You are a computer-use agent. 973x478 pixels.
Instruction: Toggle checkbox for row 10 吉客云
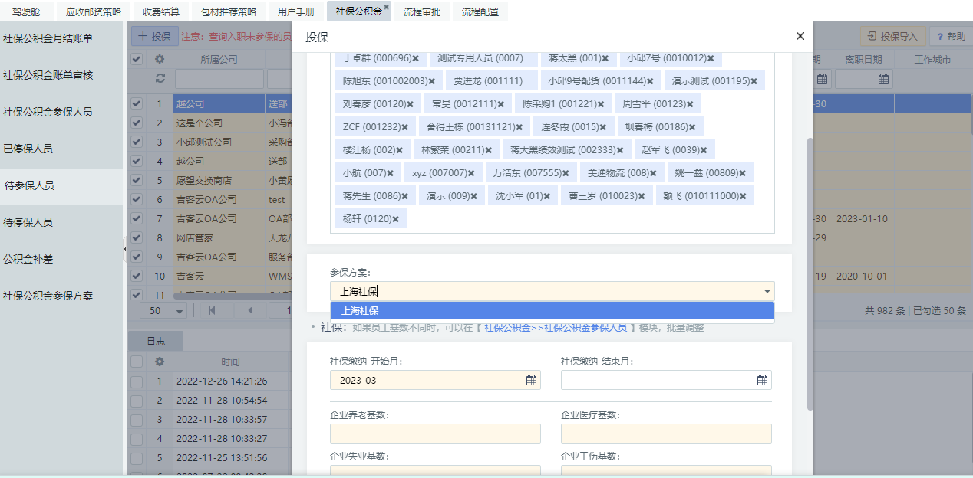tap(136, 276)
